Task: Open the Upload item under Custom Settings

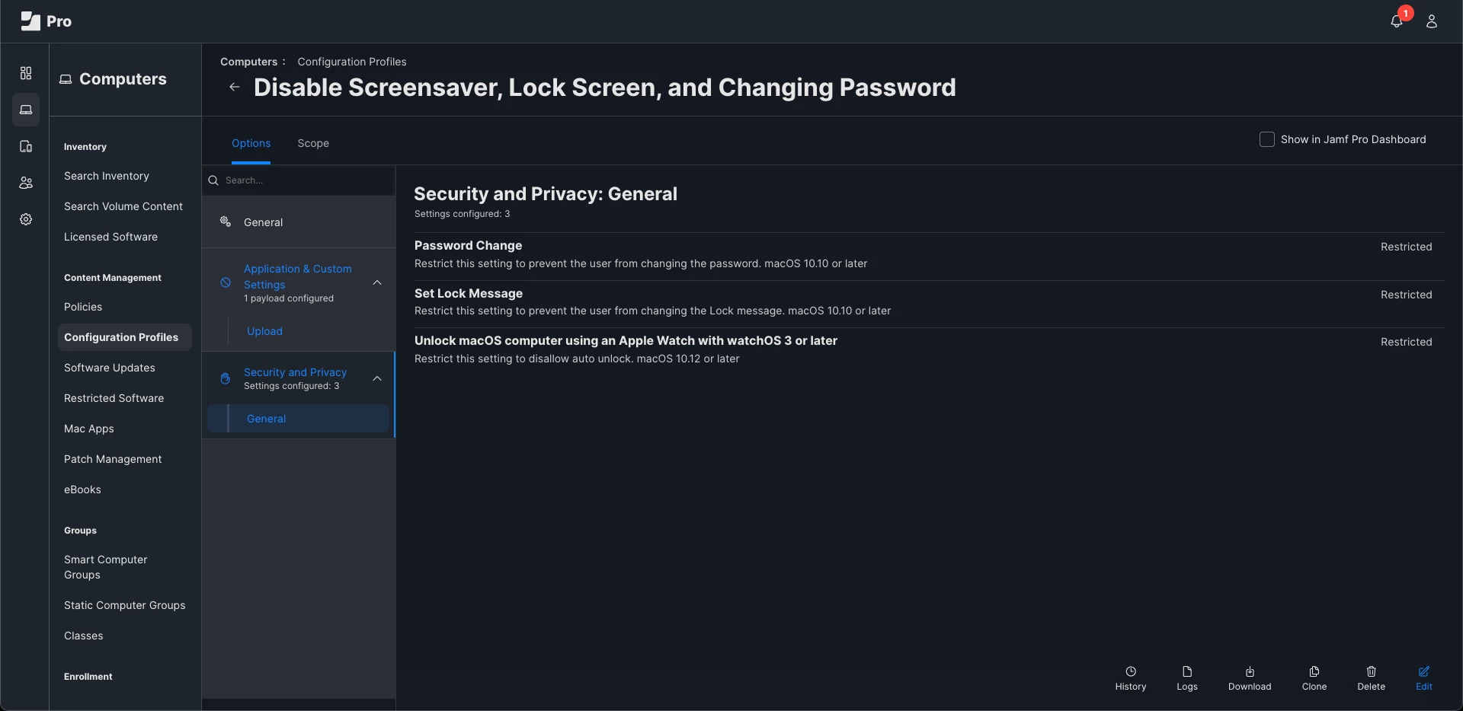Action: point(264,331)
